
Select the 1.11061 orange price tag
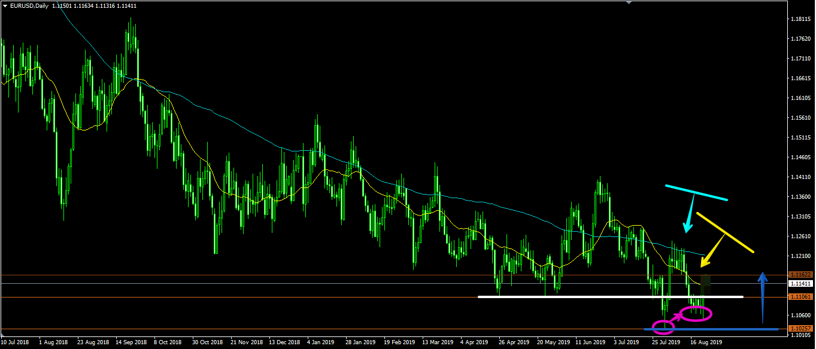tap(800, 297)
